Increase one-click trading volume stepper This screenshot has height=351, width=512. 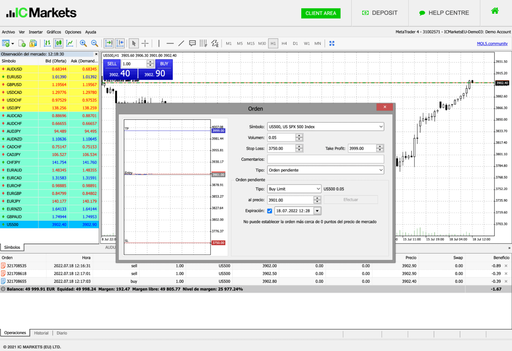(x=150, y=62)
